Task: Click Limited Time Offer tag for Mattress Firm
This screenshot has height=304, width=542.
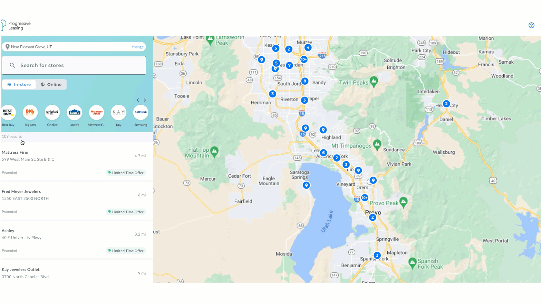Action: click(x=126, y=173)
